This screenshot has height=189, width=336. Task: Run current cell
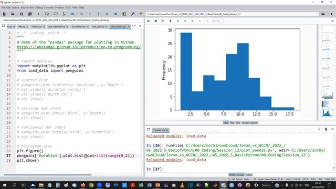(x=47, y=14)
